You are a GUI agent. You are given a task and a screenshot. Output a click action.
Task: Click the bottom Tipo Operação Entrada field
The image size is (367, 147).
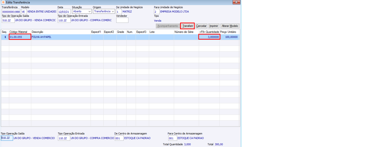(x=64, y=138)
